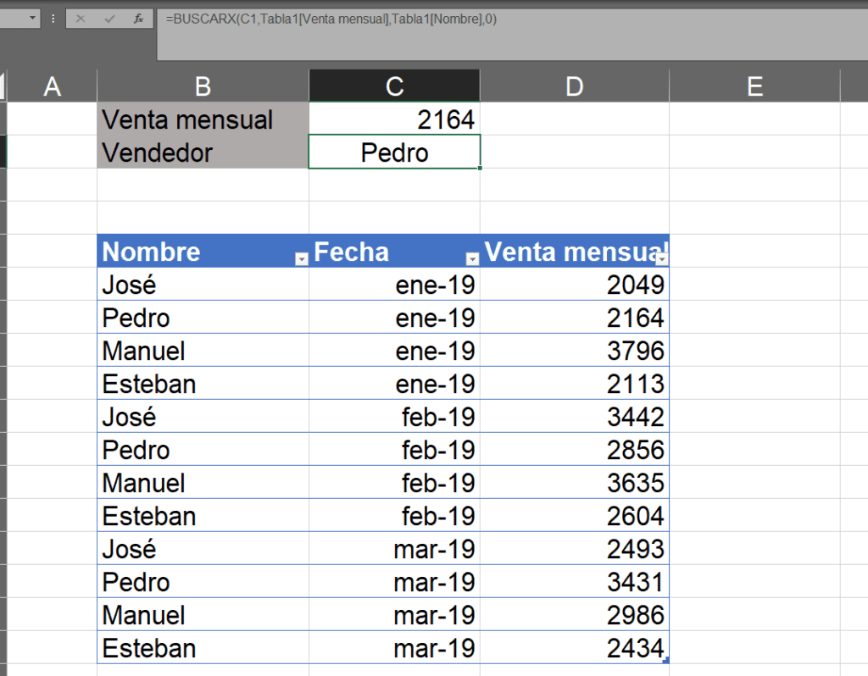Select the cell with value 3796

[575, 350]
